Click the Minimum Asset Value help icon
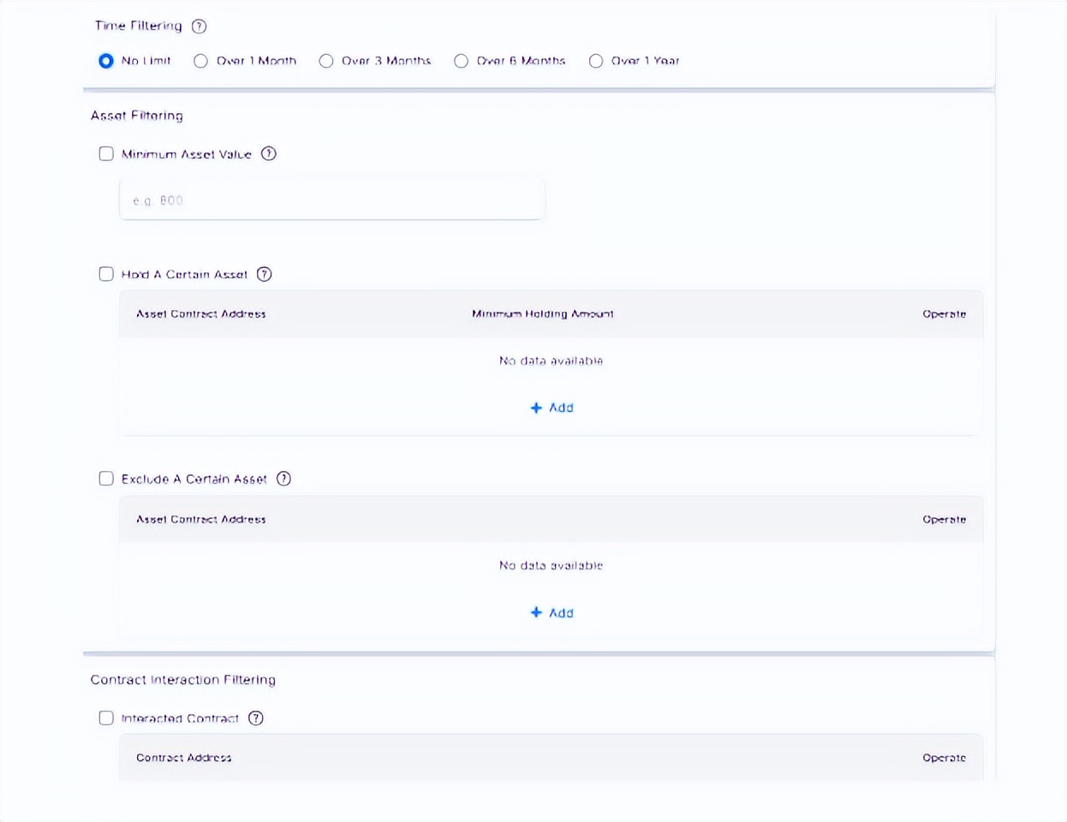Viewport: 1067px width, 822px height. 269,154
